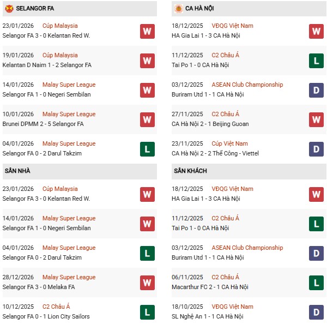
Task: Click D badge for SL Nghệ An match
Action: pyautogui.click(x=316, y=312)
